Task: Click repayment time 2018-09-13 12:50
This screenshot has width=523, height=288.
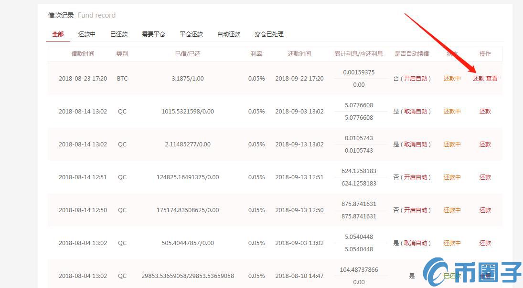Action: coord(299,210)
